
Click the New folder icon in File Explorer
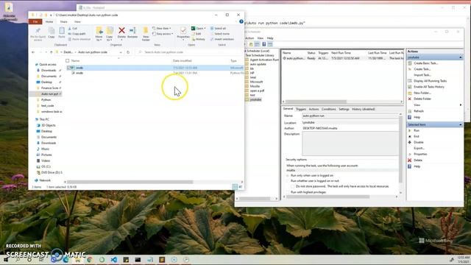(x=146, y=34)
